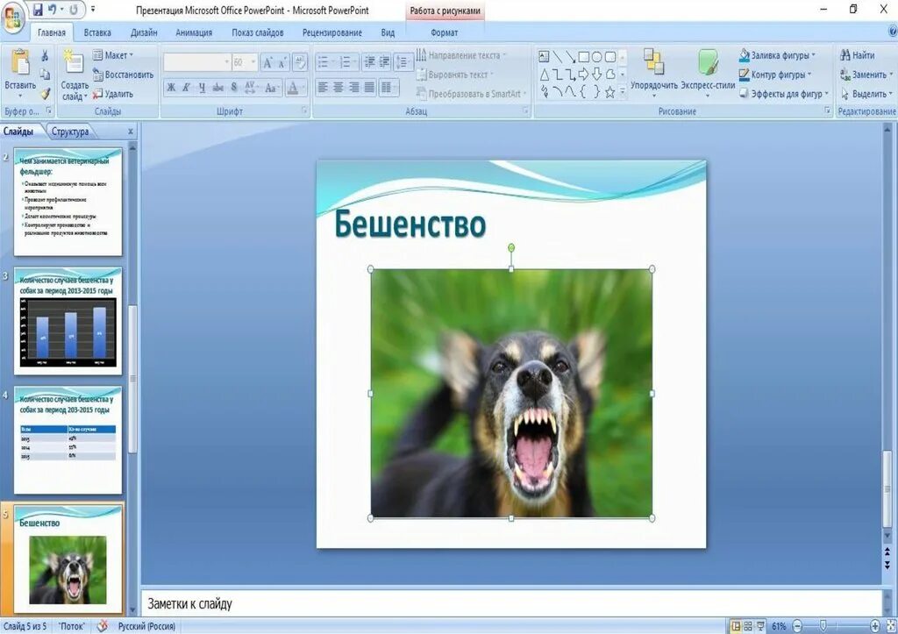
Task: Align text to the left
Action: click(323, 88)
